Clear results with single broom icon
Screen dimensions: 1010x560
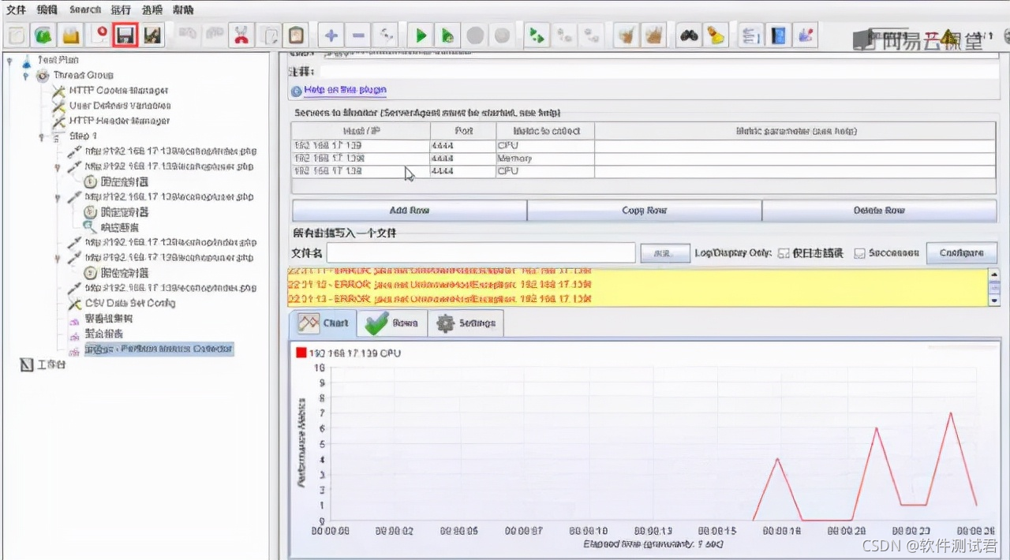pyautogui.click(x=627, y=35)
